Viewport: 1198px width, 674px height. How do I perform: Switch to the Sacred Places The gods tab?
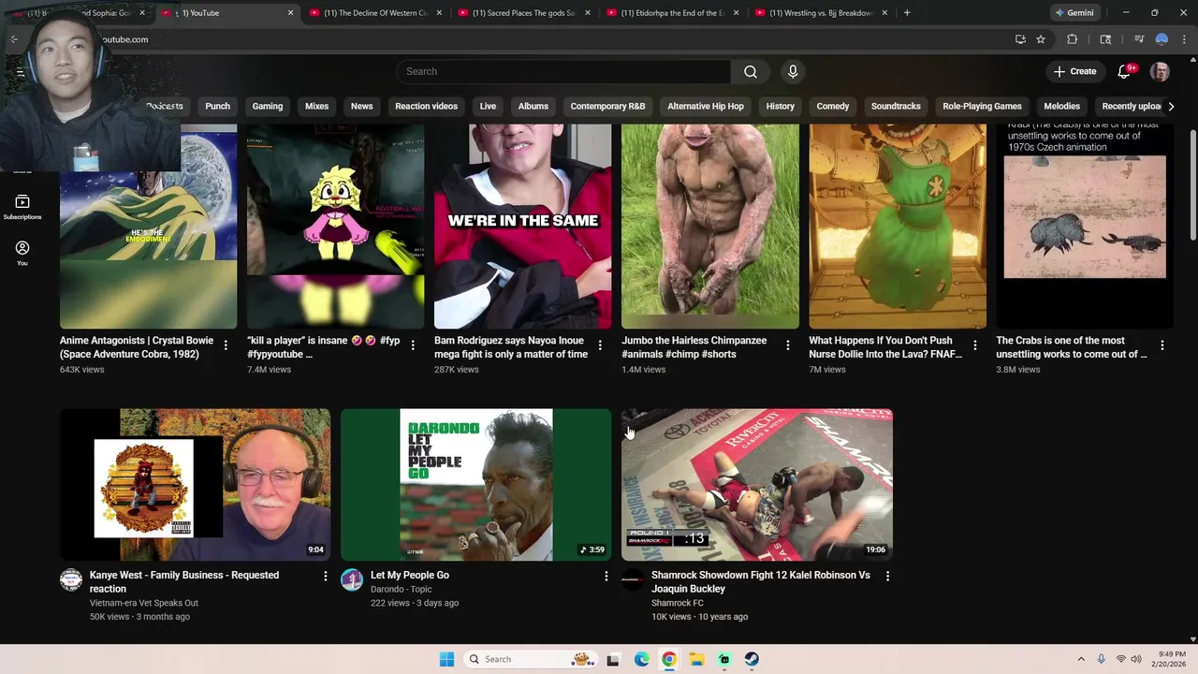523,13
